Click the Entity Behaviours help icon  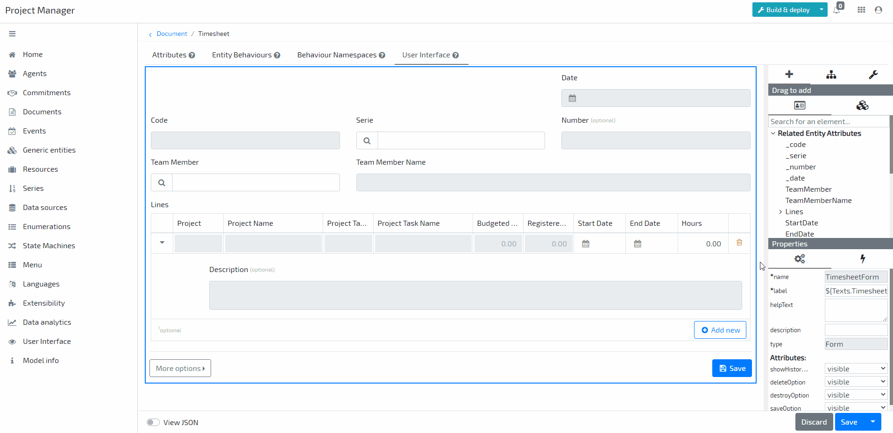tap(277, 55)
